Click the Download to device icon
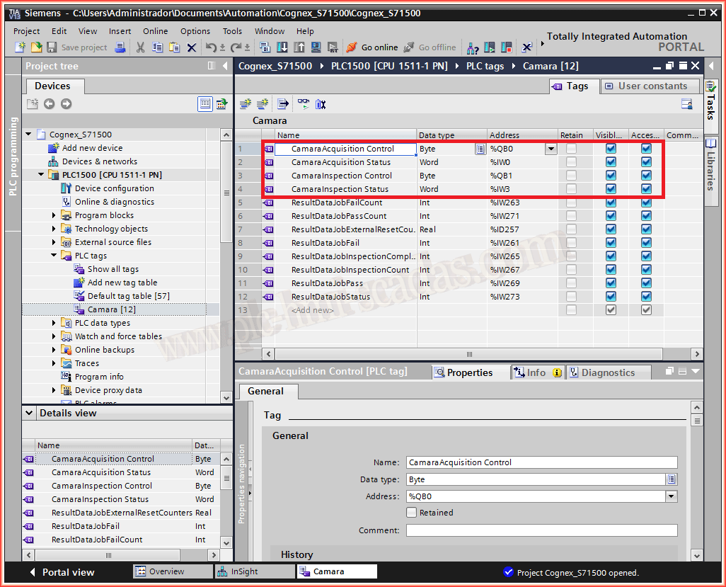726x587 pixels. coord(282,47)
